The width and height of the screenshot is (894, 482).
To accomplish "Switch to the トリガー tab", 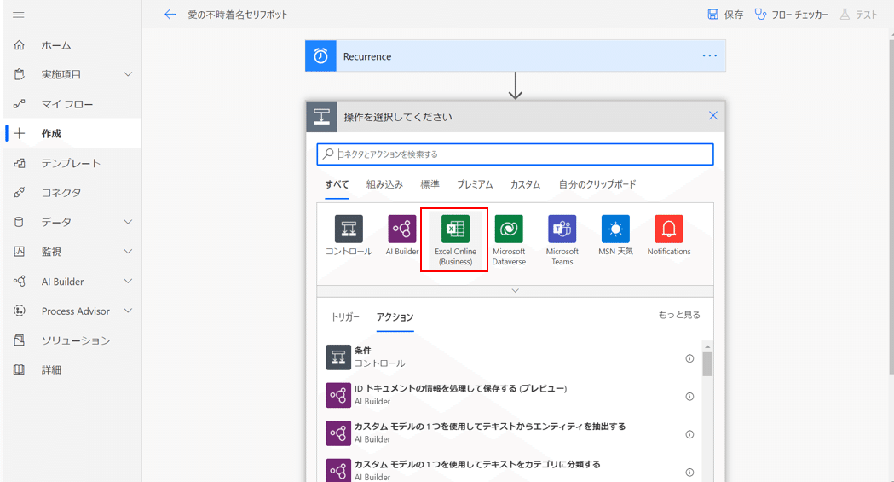I will 345,317.
